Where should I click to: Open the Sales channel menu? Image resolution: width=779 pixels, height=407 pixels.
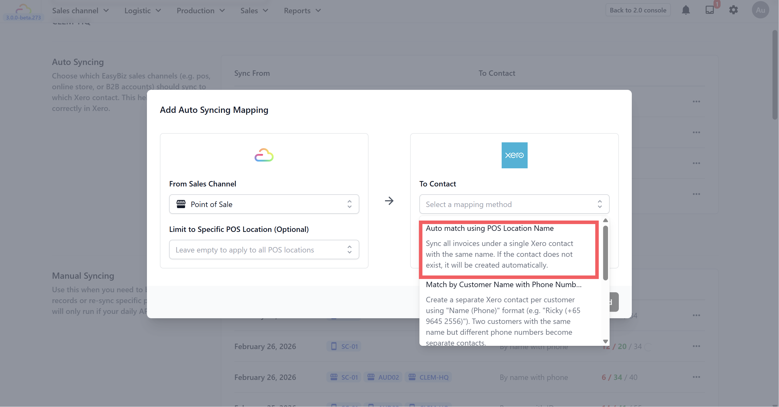(x=80, y=11)
